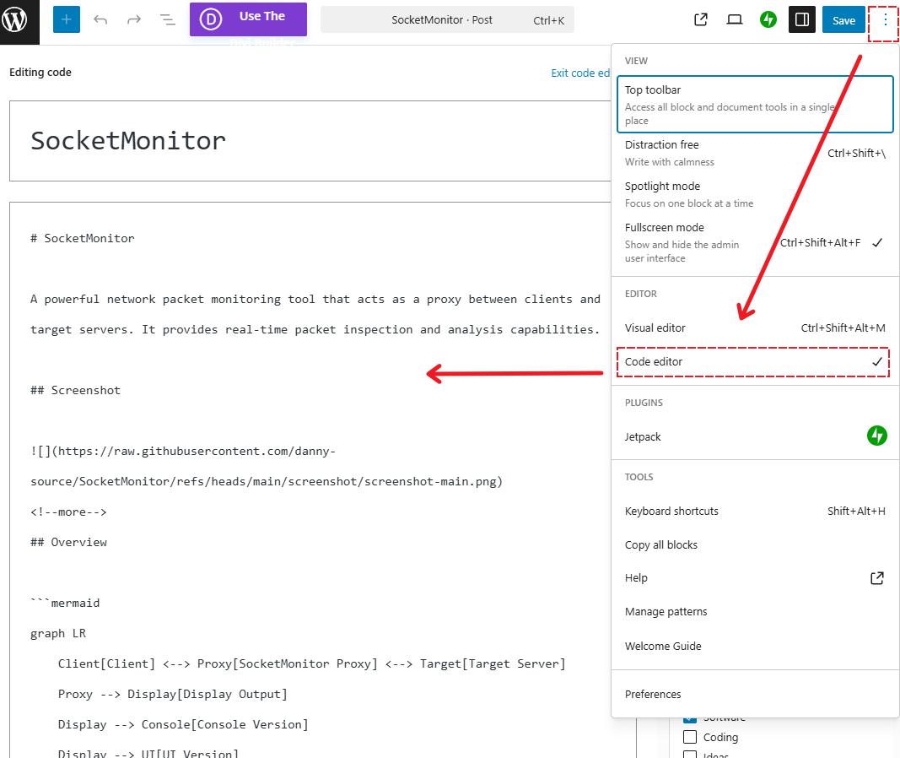
Task: Open the three-dot Options menu
Action: tap(885, 20)
